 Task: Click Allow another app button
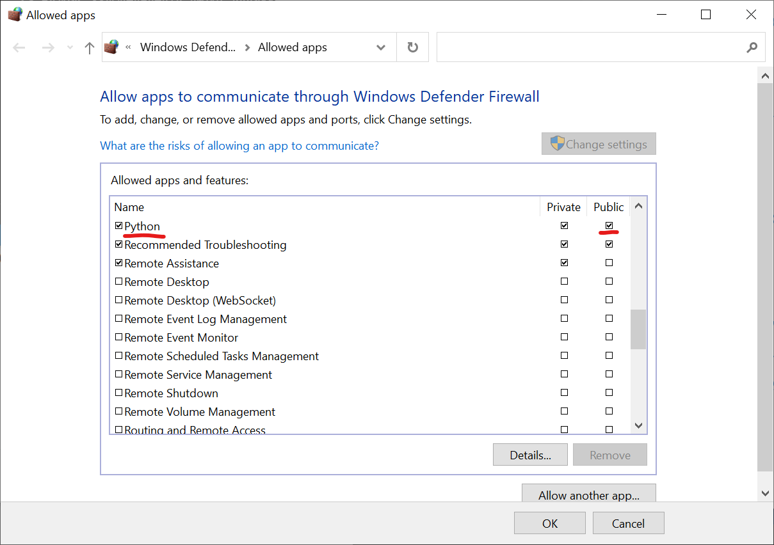coord(589,494)
